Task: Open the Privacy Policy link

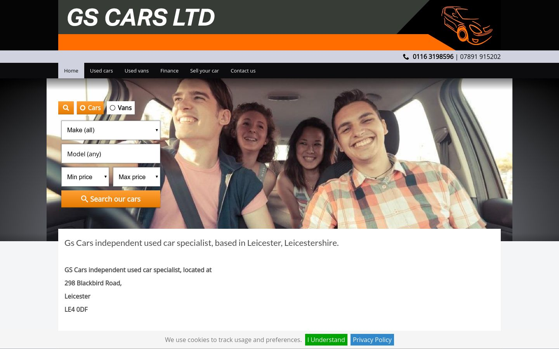Action: coord(372,340)
